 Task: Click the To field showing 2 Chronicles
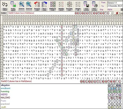(115, 6)
